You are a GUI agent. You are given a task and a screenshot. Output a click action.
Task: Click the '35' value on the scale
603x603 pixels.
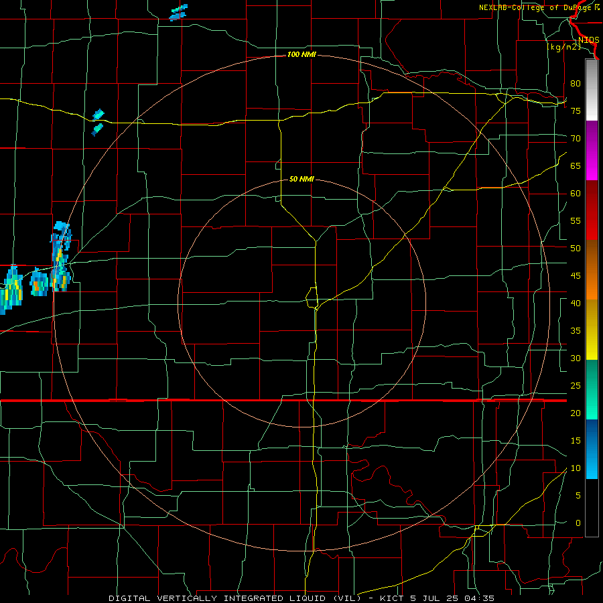(576, 331)
